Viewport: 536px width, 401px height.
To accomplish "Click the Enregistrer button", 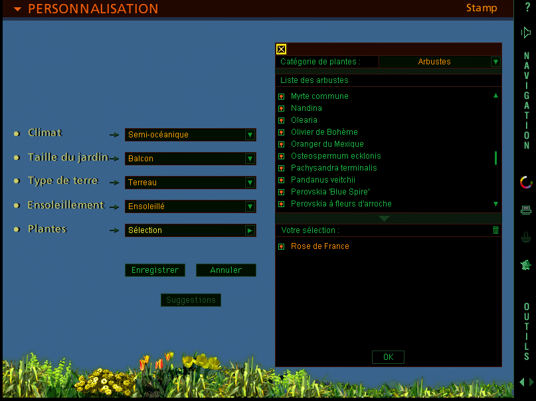I will (x=155, y=270).
